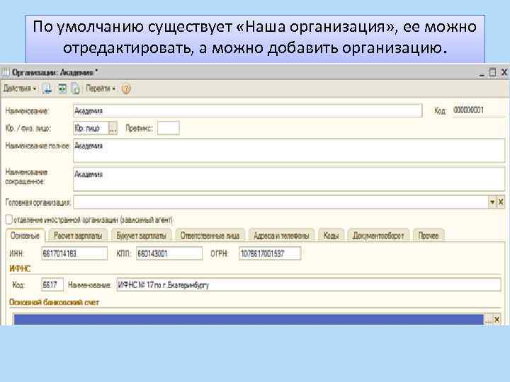Screen dimensions: 510x382
Task: Click the ИФНС Код field 6617
Action: 52,285
